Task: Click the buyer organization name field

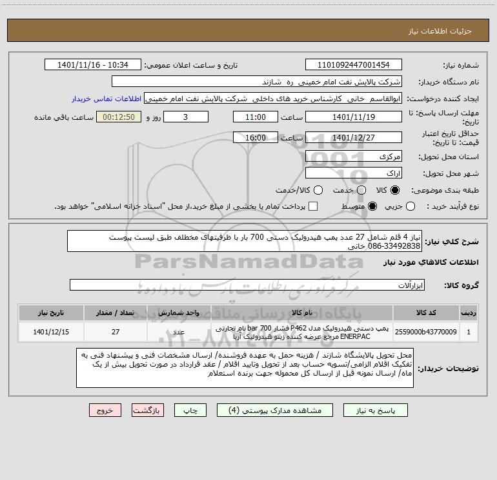Action: [257, 81]
